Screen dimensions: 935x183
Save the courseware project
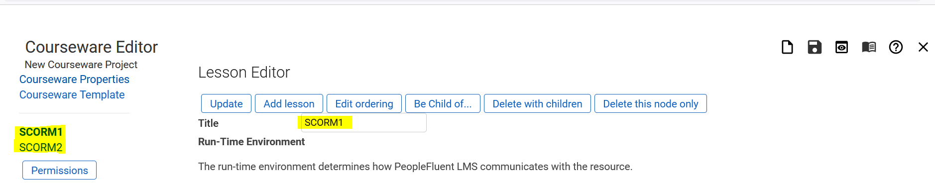[x=815, y=47]
